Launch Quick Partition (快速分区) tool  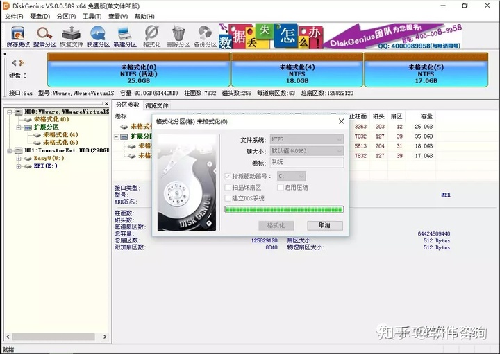pyautogui.click(x=98, y=37)
